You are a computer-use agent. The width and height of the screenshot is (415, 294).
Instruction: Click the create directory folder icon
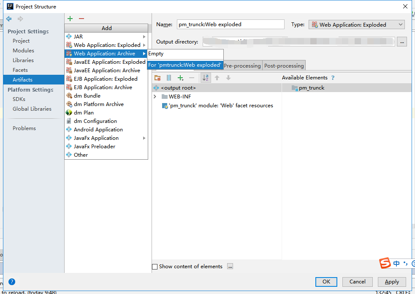pyautogui.click(x=157, y=78)
